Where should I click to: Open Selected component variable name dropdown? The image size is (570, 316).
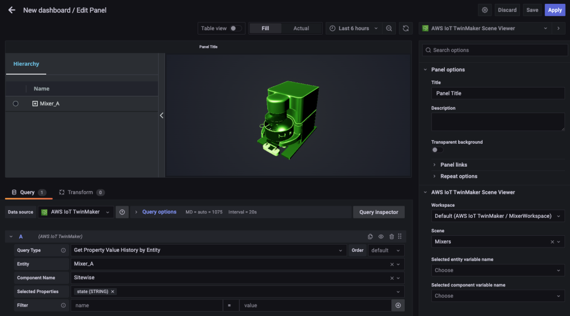[x=498, y=296]
